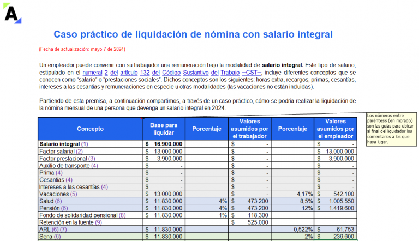Select the "61.753" ARL employer value
The height and width of the screenshot is (241, 419).
(336, 229)
